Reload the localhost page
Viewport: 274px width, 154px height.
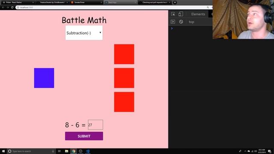(12, 7)
